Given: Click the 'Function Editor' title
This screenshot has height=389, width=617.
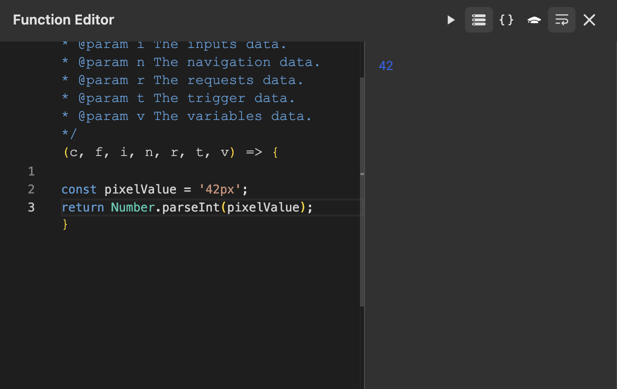Looking at the screenshot, I should (63, 20).
